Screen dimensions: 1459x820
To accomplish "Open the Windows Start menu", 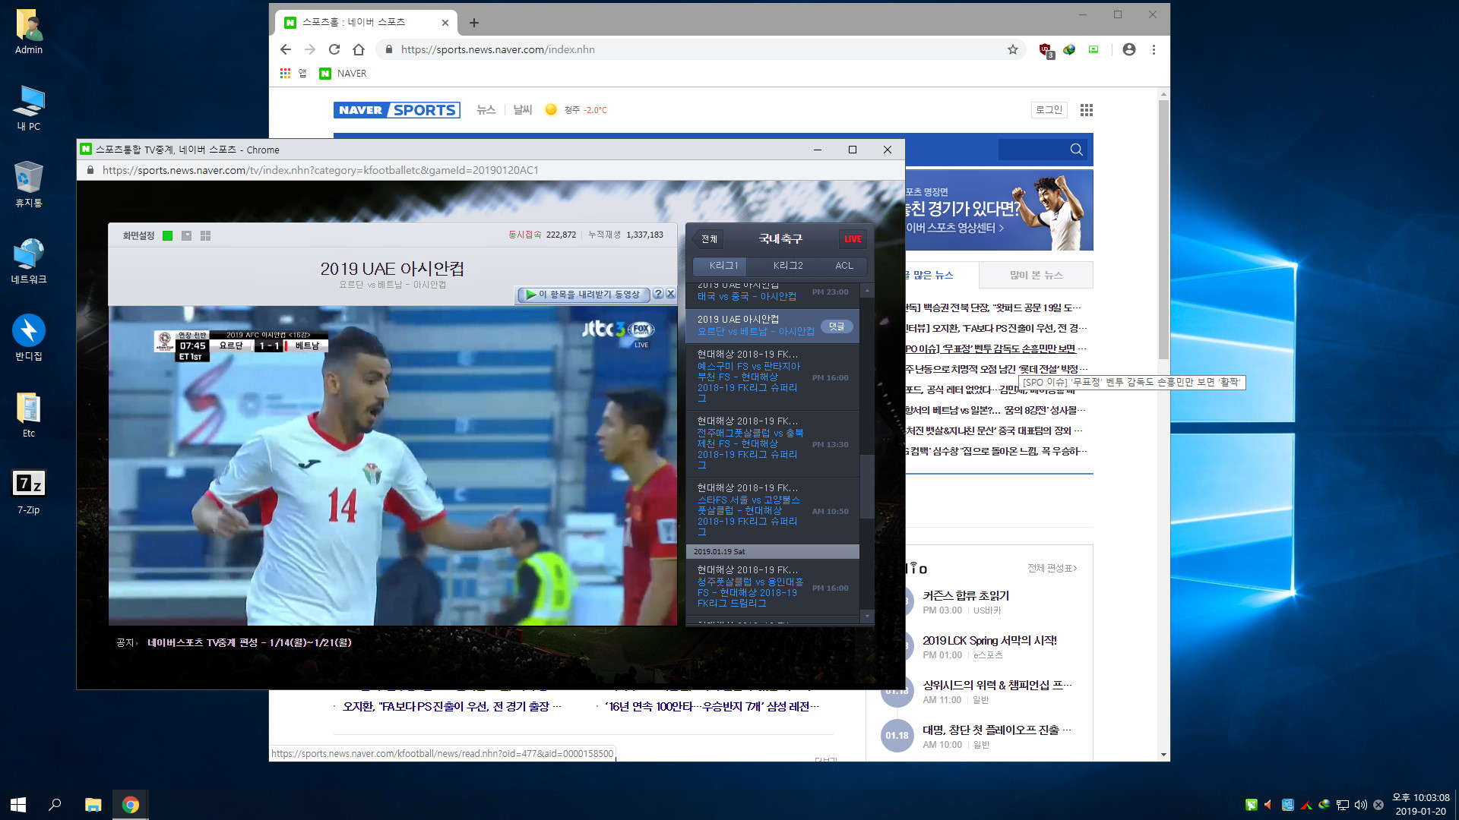I will [18, 805].
